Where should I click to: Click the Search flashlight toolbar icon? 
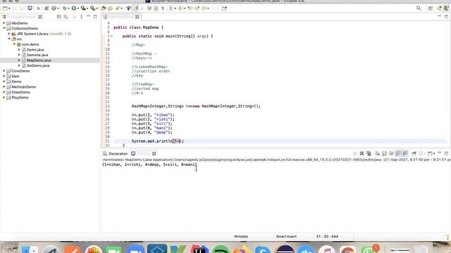coord(118,8)
